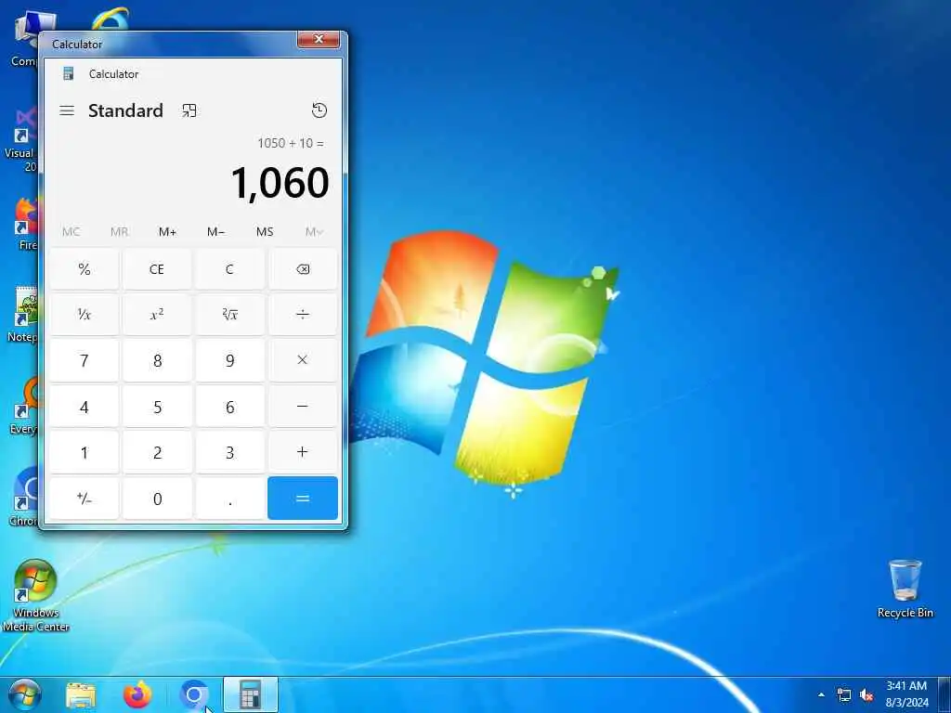Click the number 7 key

point(85,360)
